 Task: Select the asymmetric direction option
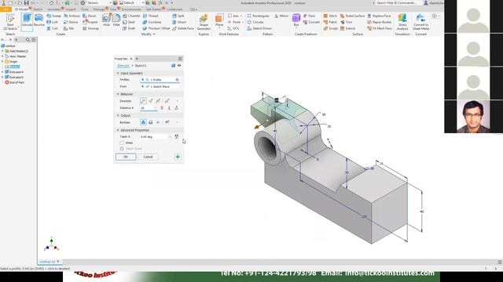coord(167,101)
